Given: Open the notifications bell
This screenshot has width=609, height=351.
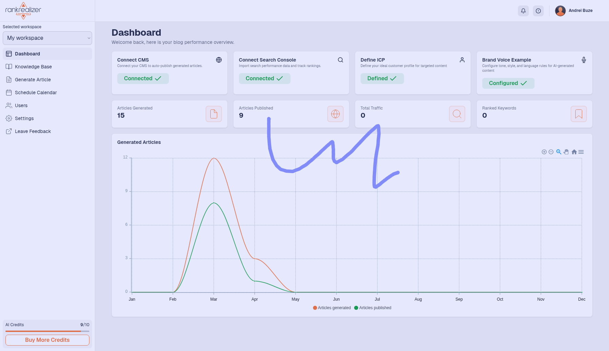Looking at the screenshot, I should tap(523, 11).
